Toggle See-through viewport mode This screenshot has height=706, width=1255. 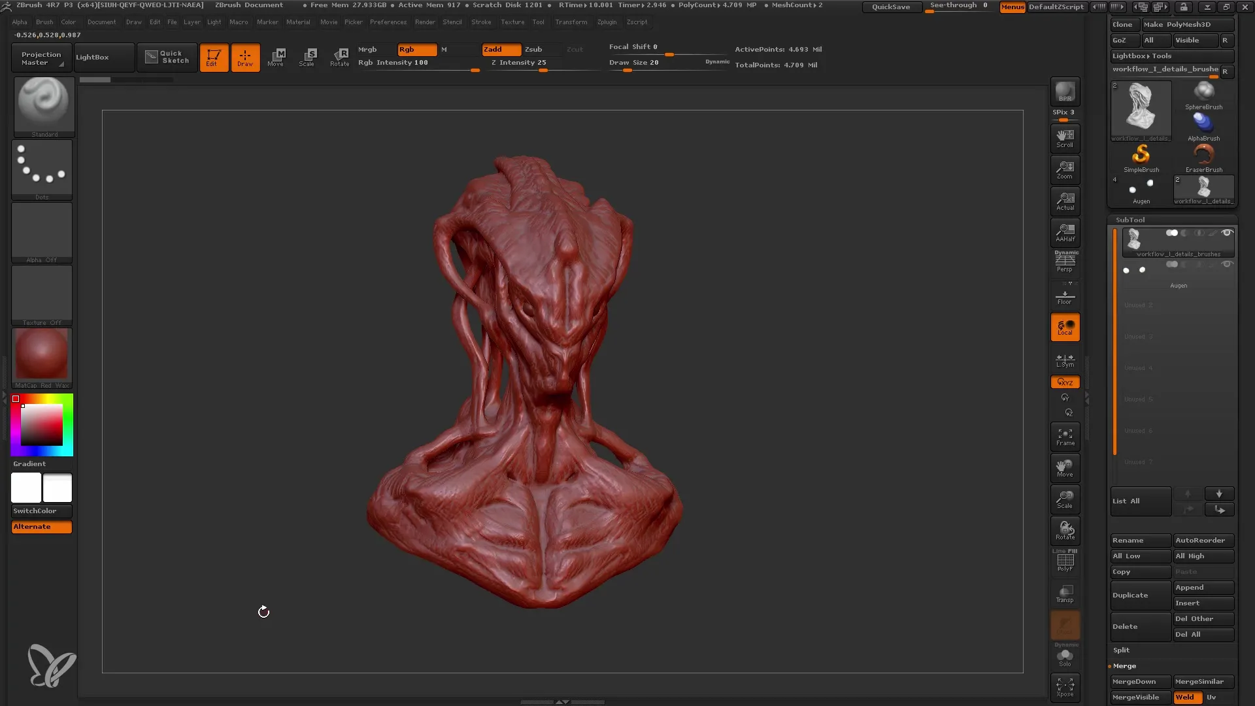[960, 6]
